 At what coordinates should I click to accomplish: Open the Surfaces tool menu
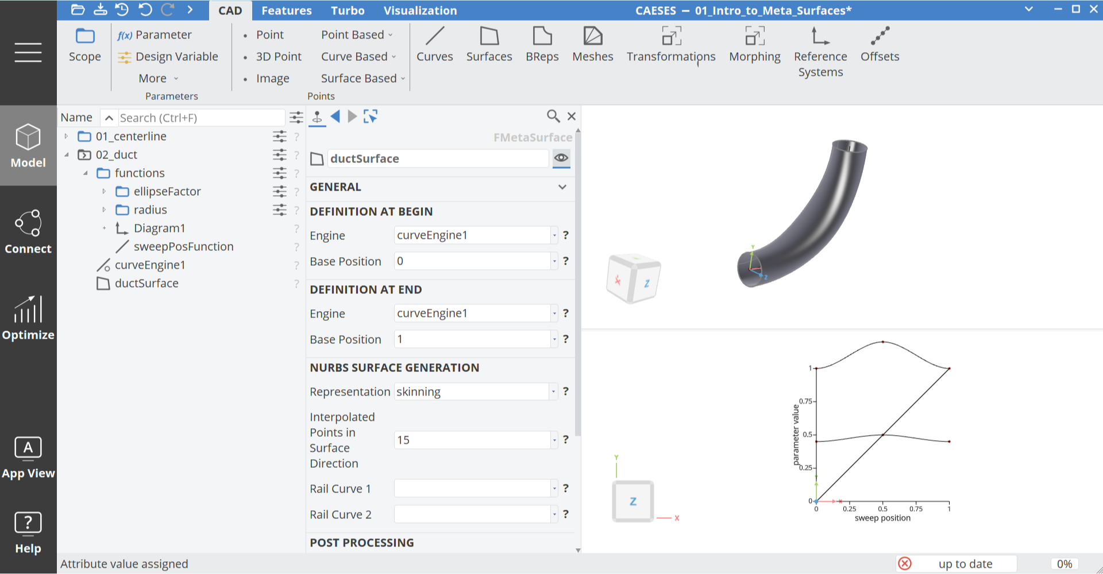(x=489, y=44)
